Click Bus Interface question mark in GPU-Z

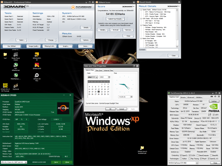[219, 121]
